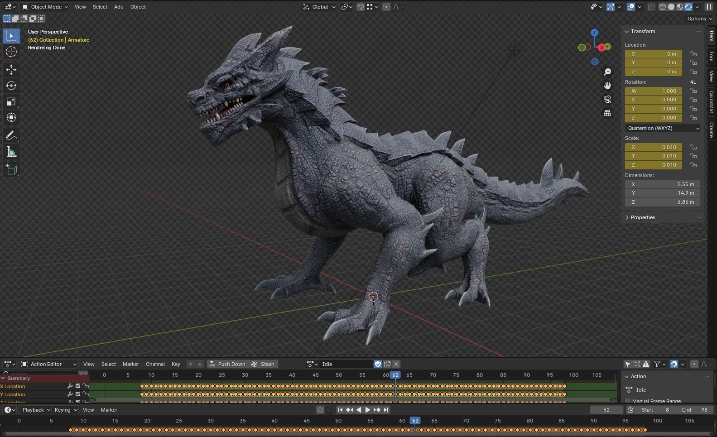
Task: Toggle viewport gizmos display
Action: click(x=611, y=7)
